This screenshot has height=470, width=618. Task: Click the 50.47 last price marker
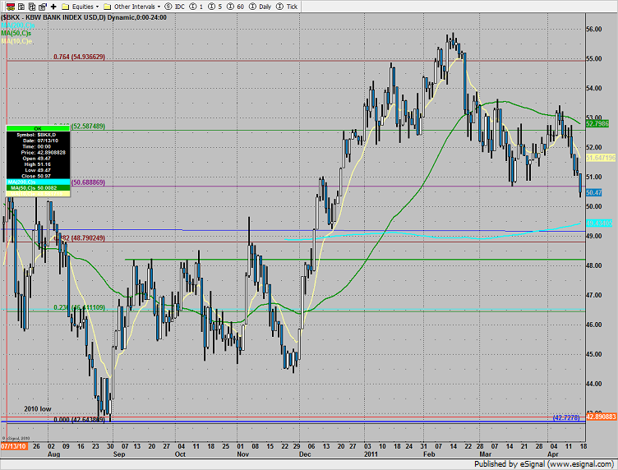click(594, 192)
